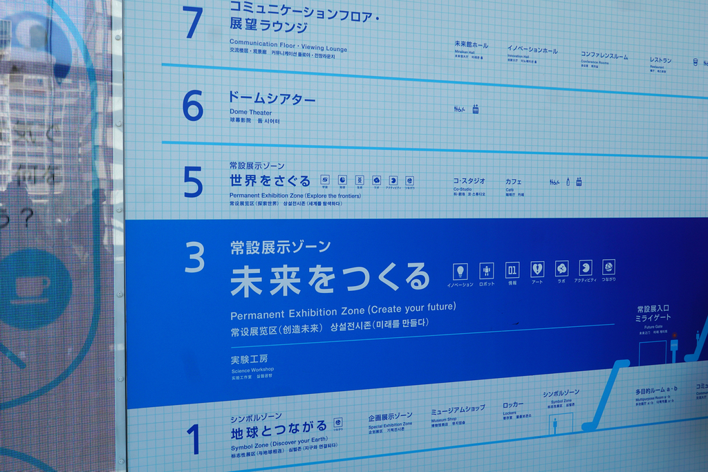The image size is (708, 472).
Task: Select the large floor number 3
Action: [195, 257]
